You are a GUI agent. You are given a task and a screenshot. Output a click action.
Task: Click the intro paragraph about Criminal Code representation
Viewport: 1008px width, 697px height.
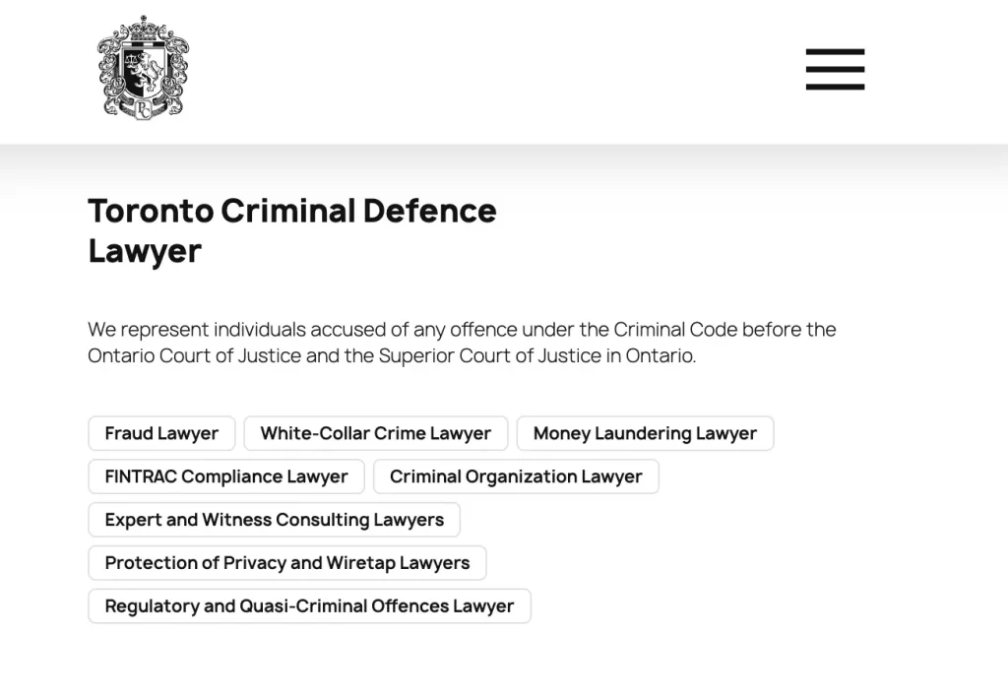(x=462, y=343)
